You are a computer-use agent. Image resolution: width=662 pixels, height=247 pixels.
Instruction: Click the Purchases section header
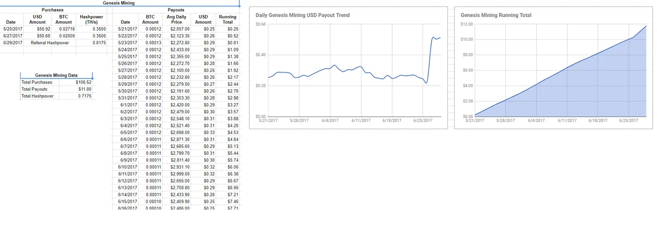[52, 10]
